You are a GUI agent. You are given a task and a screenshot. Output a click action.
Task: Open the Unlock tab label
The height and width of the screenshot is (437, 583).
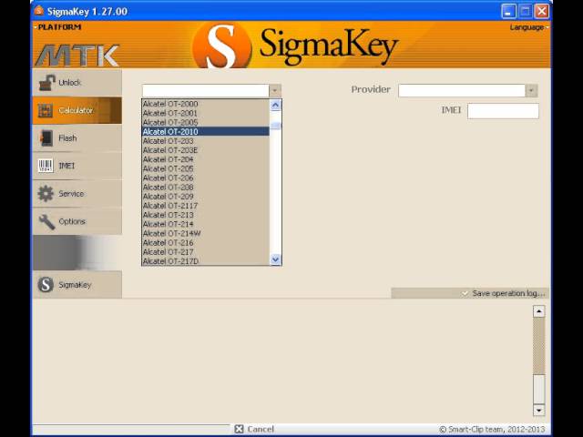click(x=69, y=83)
